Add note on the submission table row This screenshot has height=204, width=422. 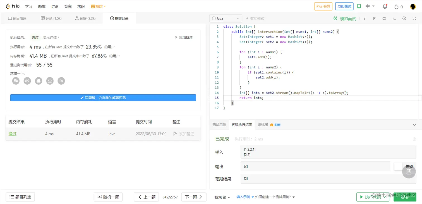coord(184,134)
